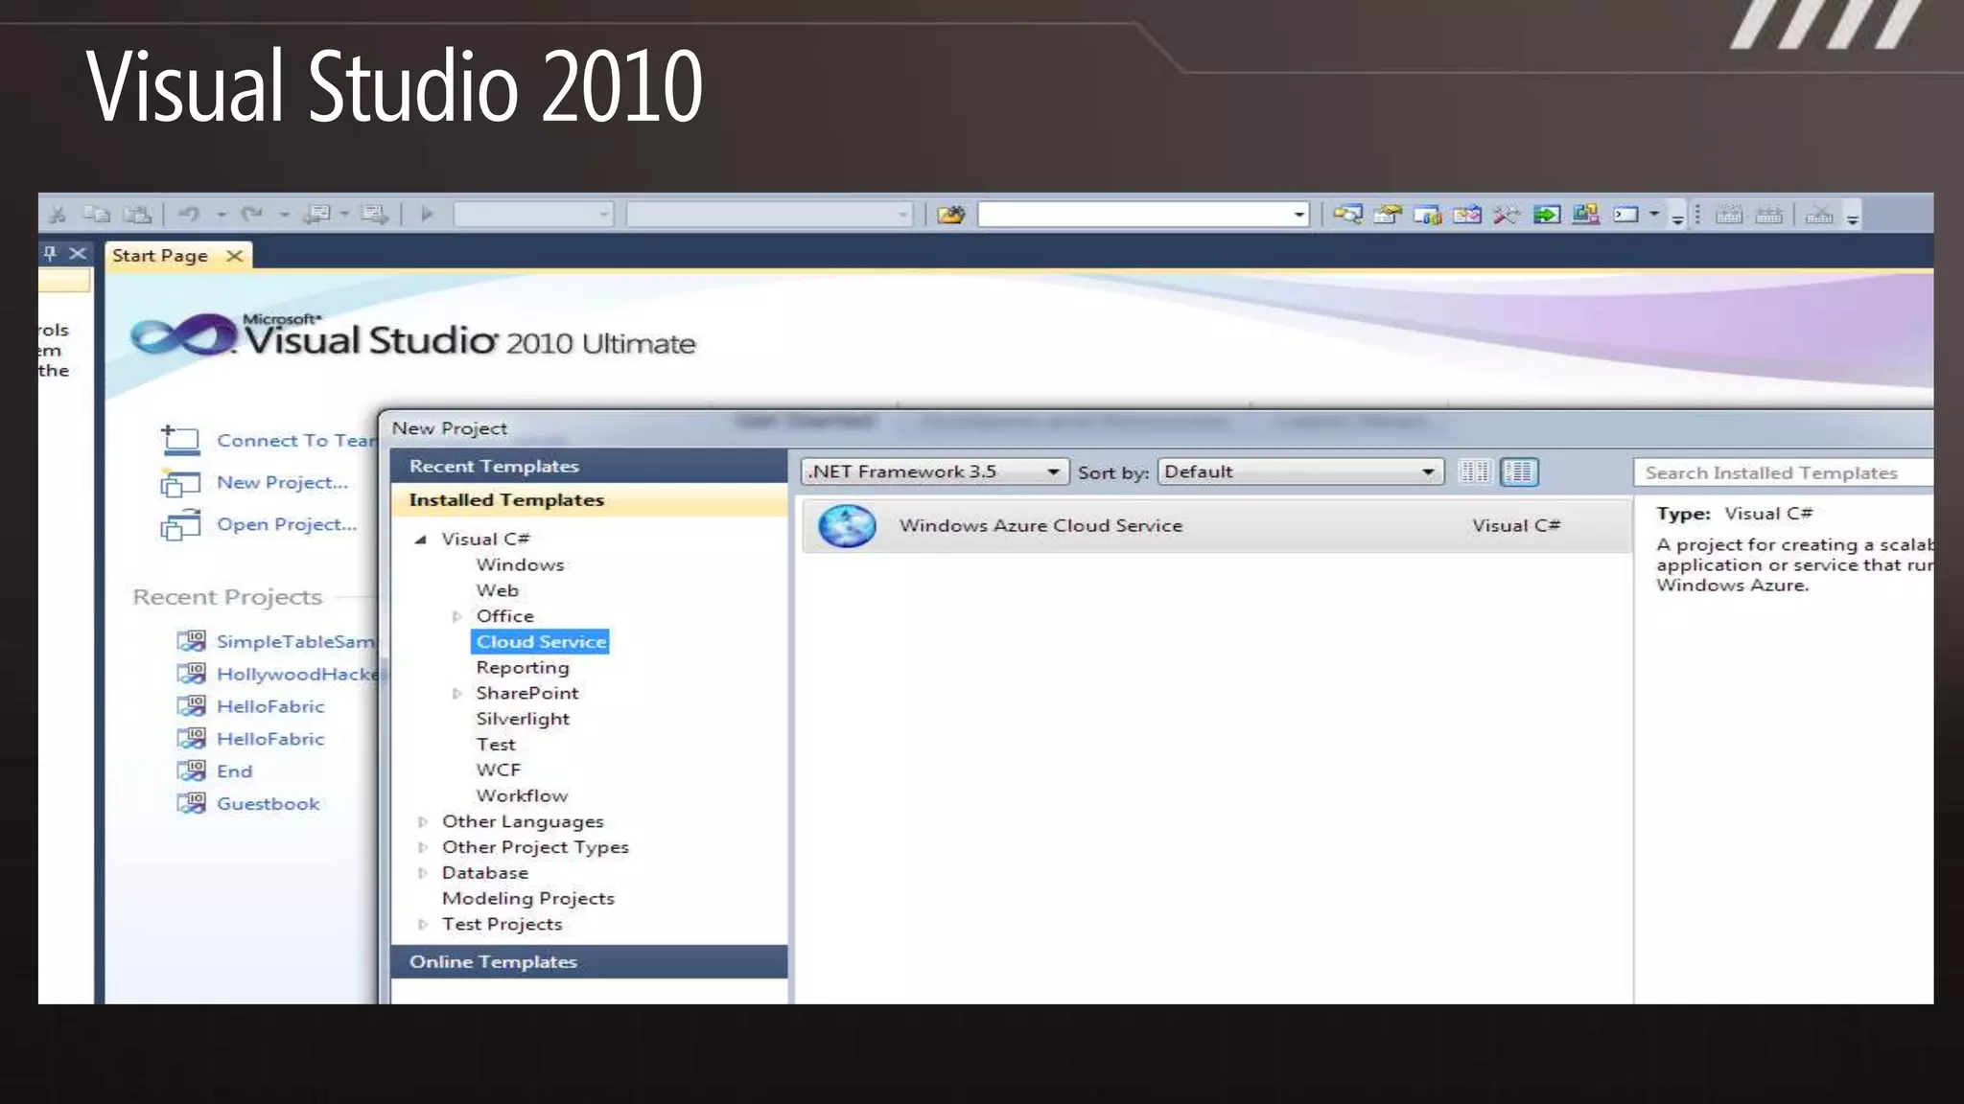Screen dimensions: 1964x1104
Task: Click the New Project... link
Action: [282, 483]
